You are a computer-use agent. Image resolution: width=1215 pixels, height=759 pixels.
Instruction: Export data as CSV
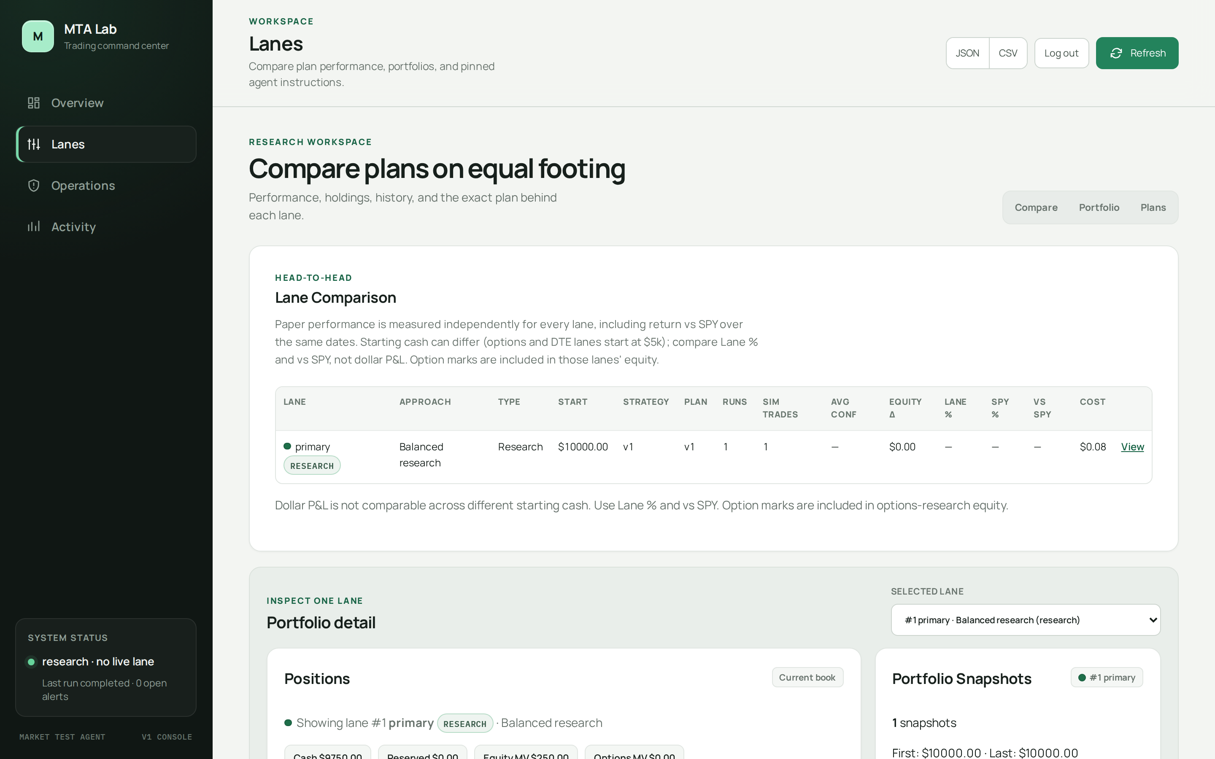point(1007,53)
